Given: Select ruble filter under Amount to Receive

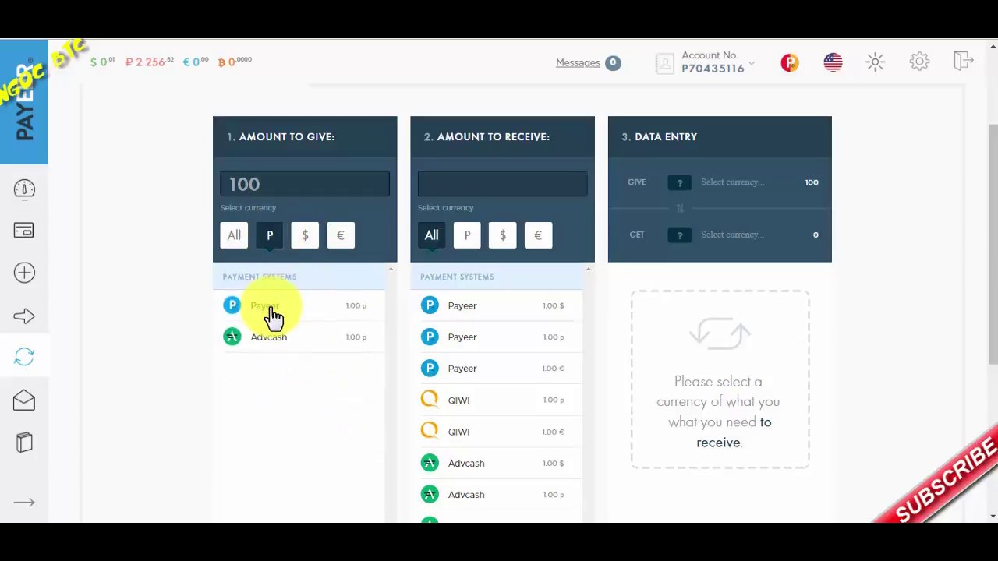Looking at the screenshot, I should click(x=467, y=235).
